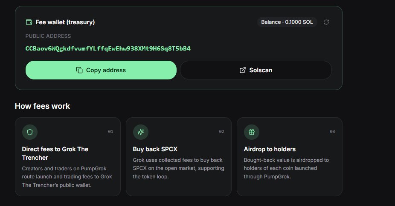The width and height of the screenshot is (395, 206).
Task: Click the description starting Grok uses collected fees
Action: click(178, 168)
